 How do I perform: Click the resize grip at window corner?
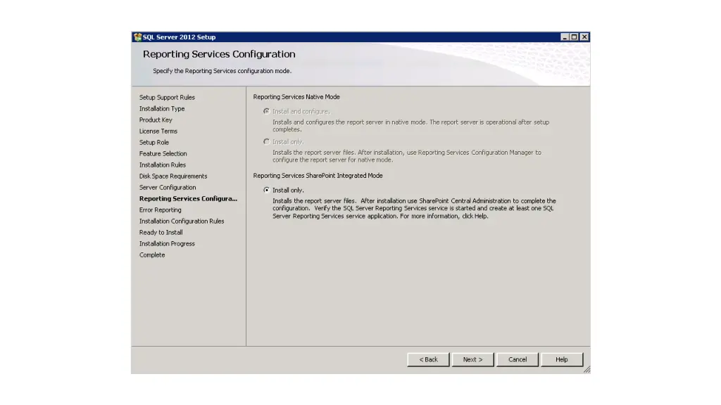coord(587,370)
